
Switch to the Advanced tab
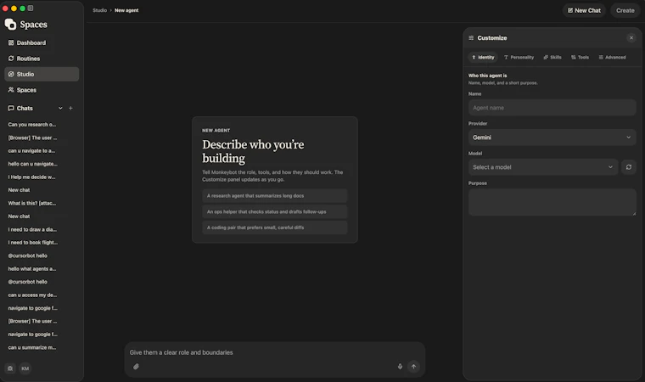612,57
